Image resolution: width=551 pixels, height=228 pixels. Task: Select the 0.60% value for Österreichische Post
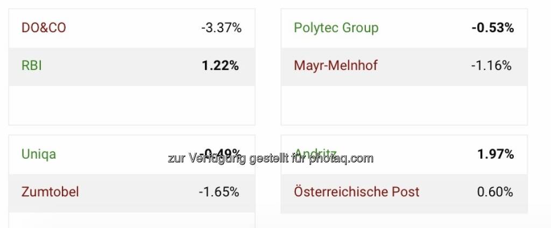495,192
